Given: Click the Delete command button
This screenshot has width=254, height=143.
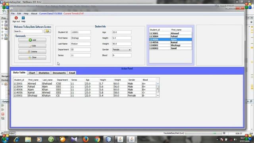Looking at the screenshot, I should point(32,52).
